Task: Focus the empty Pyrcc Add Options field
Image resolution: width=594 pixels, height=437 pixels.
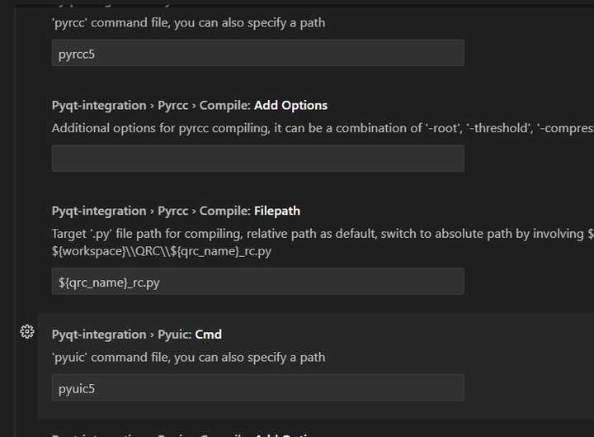Action: (x=257, y=159)
